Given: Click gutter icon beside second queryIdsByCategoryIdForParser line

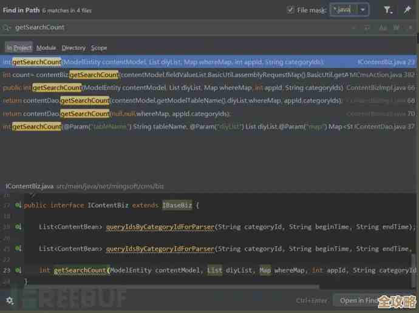Looking at the screenshot, I should coord(18,249).
